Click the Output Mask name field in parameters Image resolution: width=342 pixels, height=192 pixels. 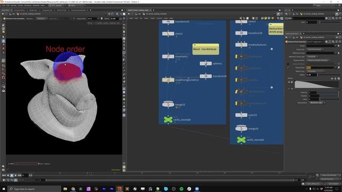click(320, 68)
